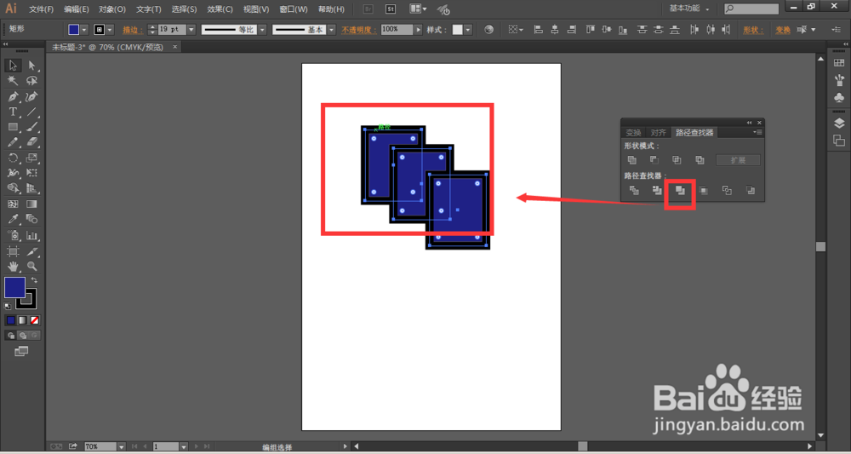Open the fill color dropdown in control bar
The height and width of the screenshot is (454, 851).
tap(83, 30)
